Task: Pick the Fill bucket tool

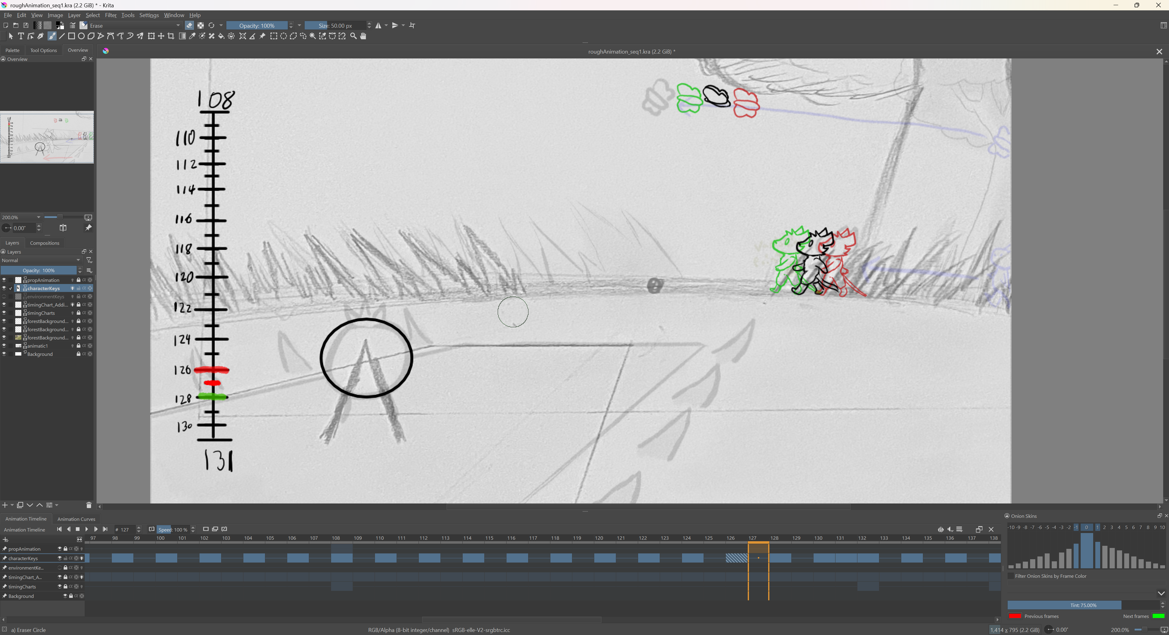Action: [221, 36]
